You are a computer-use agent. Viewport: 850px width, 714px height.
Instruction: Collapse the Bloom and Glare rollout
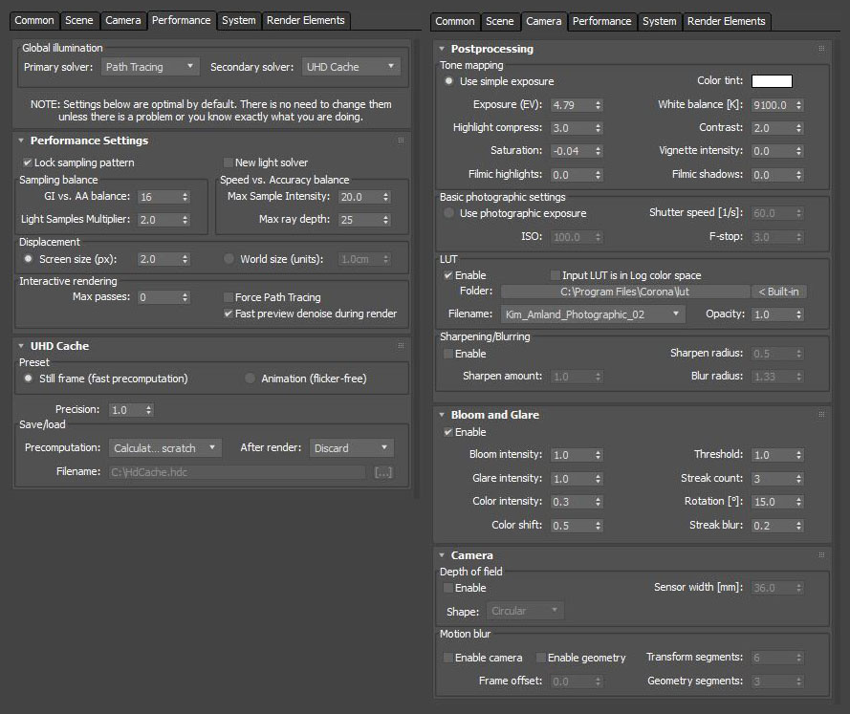[442, 415]
